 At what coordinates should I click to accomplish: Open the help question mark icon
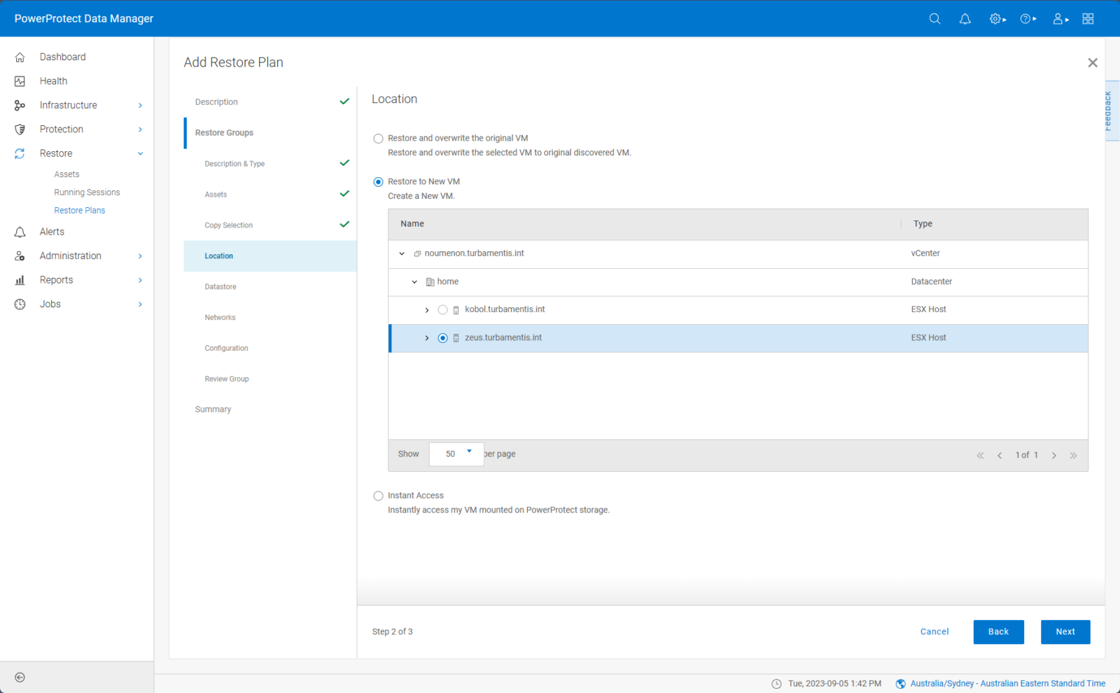click(1026, 19)
